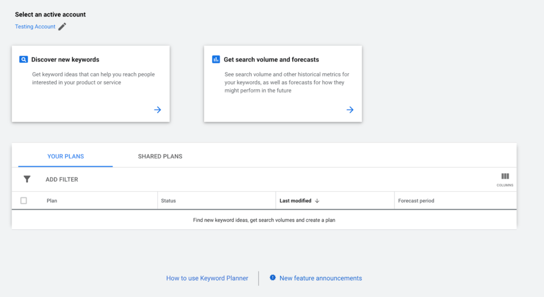Click the magnifier icon on Discover new keywords

tap(23, 60)
